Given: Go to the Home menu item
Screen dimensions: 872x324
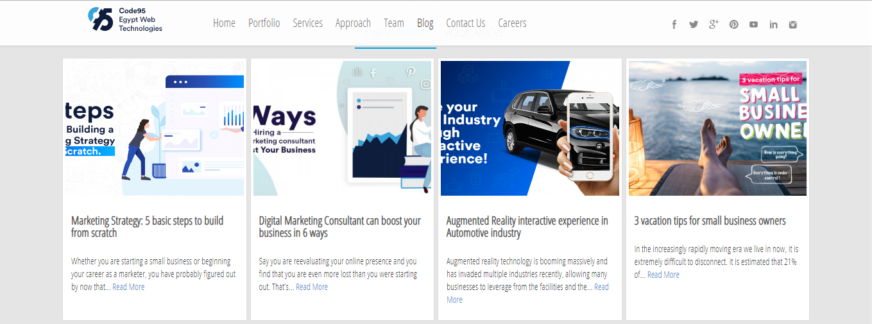Looking at the screenshot, I should pyautogui.click(x=224, y=23).
